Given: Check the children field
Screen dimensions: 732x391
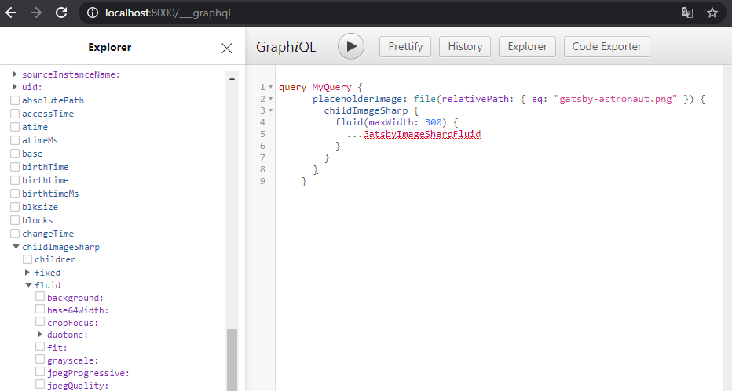Looking at the screenshot, I should pyautogui.click(x=27, y=259).
